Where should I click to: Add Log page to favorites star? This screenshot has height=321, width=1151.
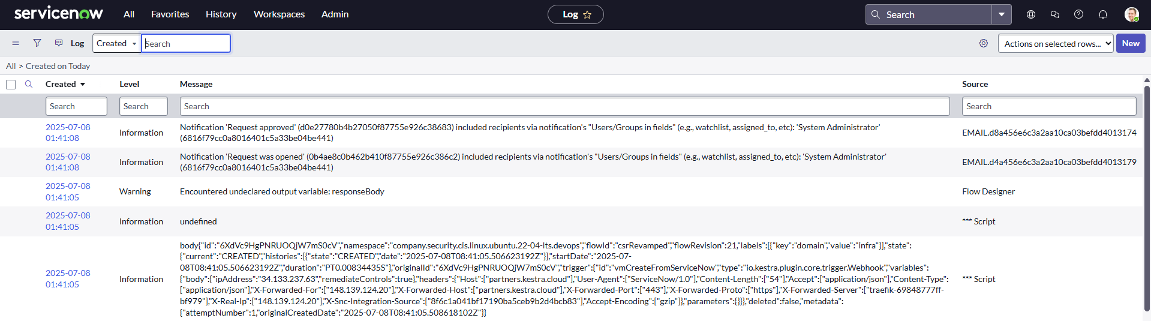coord(587,14)
